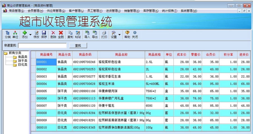Click product name 华康千禧龙
This screenshot has height=134, width=253.
tap(121, 106)
